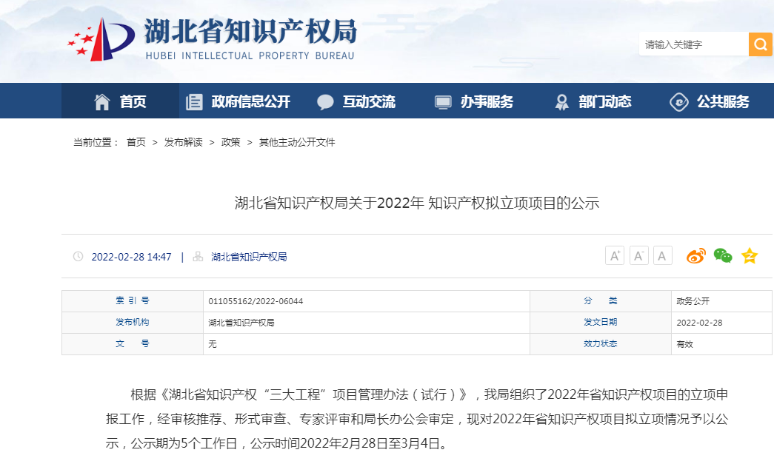Reset font size with plain A button
The height and width of the screenshot is (464, 774).
coord(662,256)
